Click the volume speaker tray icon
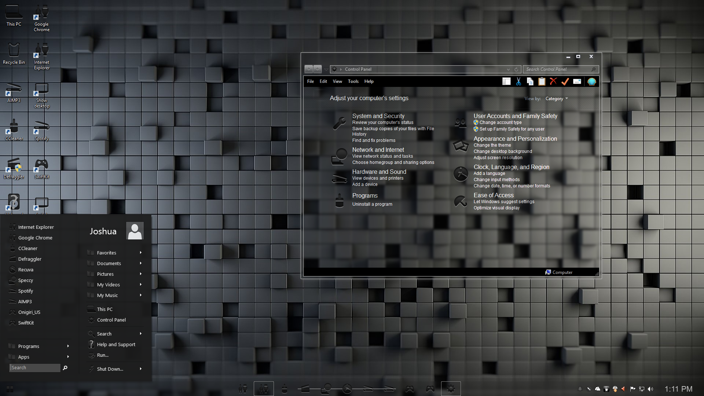704x396 pixels. point(650,389)
